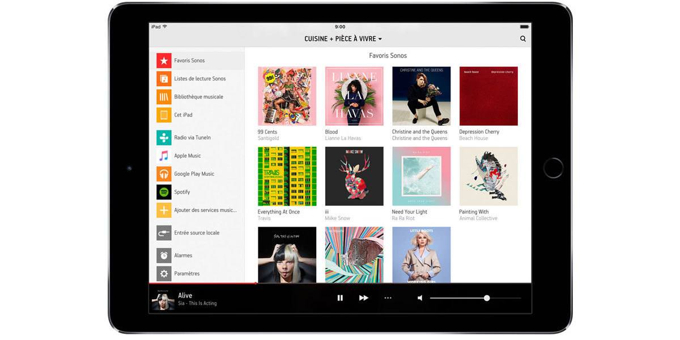Tap the Alarmes clock icon
Viewport: 680px width, 340px height.
coord(164,256)
